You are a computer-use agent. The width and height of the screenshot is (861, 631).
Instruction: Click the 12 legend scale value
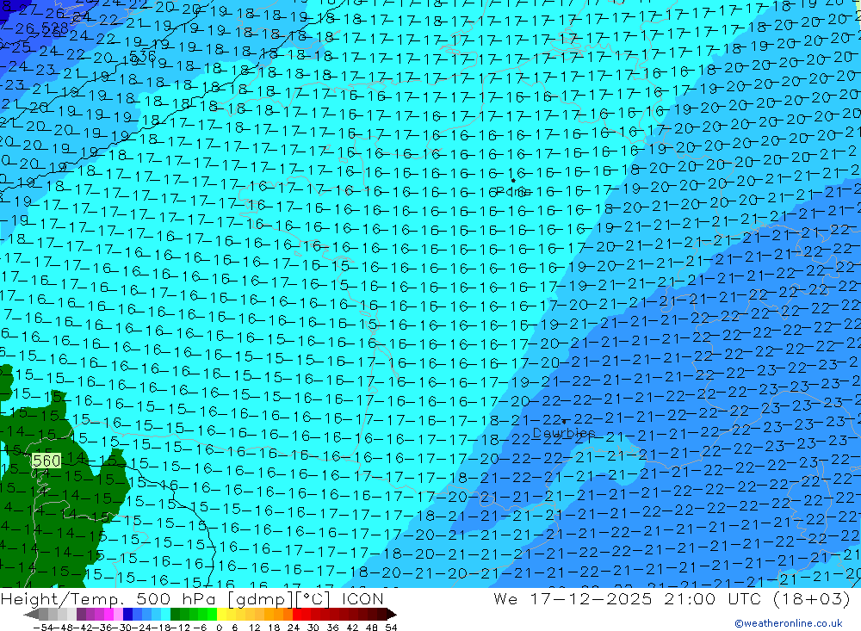coord(255,628)
